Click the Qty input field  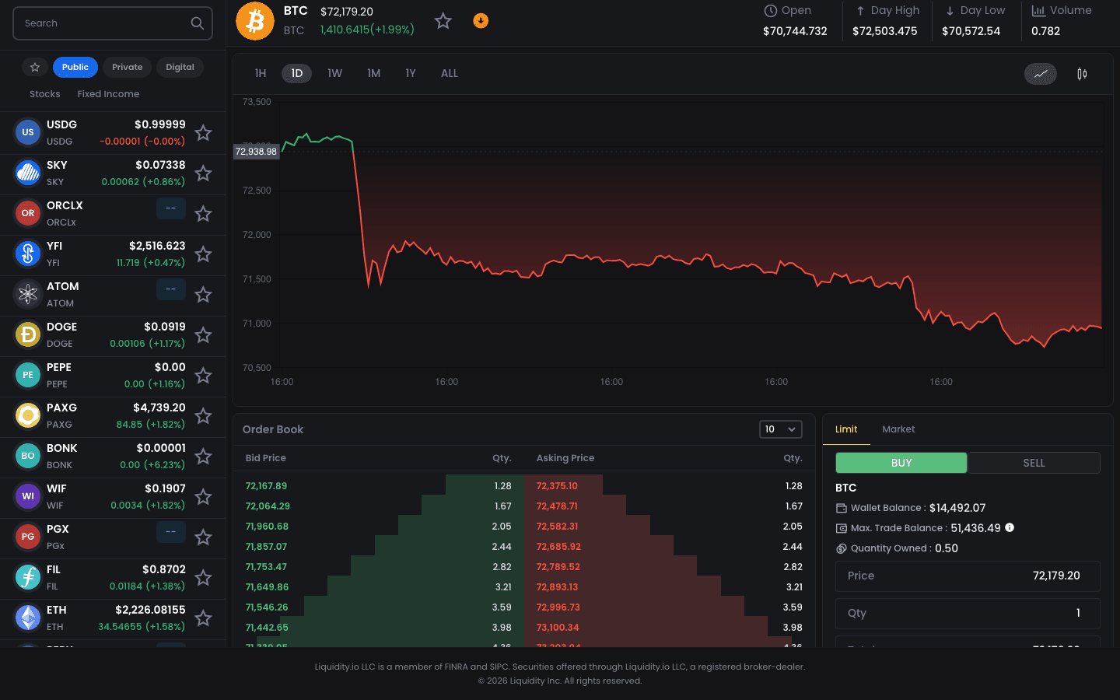click(x=968, y=614)
